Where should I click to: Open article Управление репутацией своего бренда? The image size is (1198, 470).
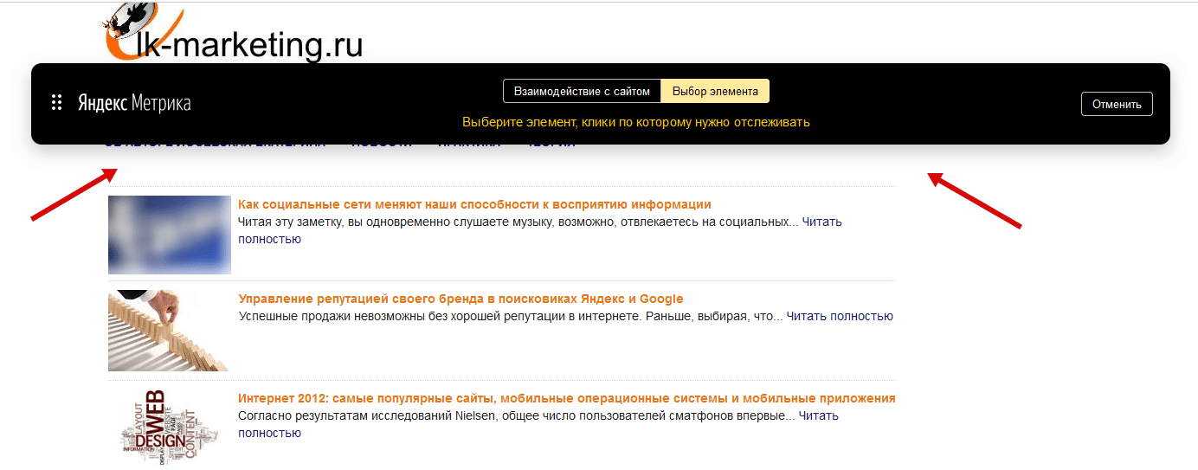(x=461, y=299)
